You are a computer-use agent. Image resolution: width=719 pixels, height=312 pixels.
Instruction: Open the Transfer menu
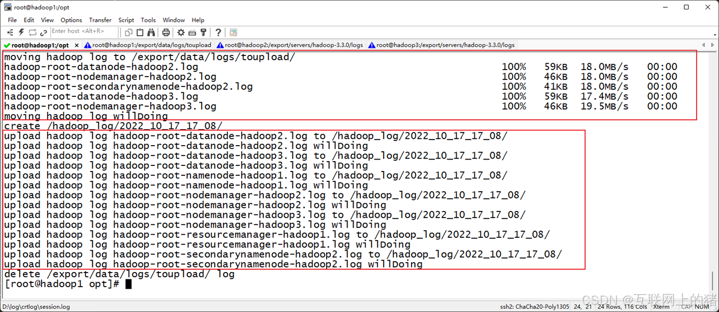[100, 20]
